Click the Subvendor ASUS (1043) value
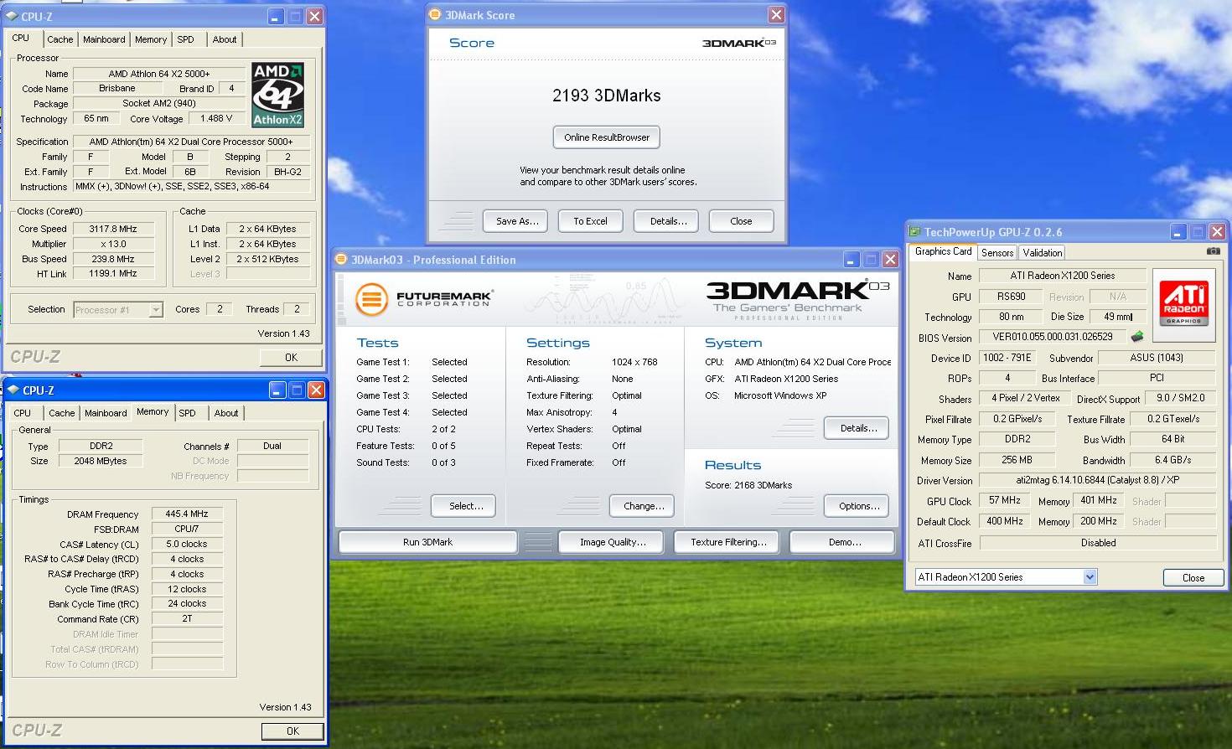 coord(1157,358)
